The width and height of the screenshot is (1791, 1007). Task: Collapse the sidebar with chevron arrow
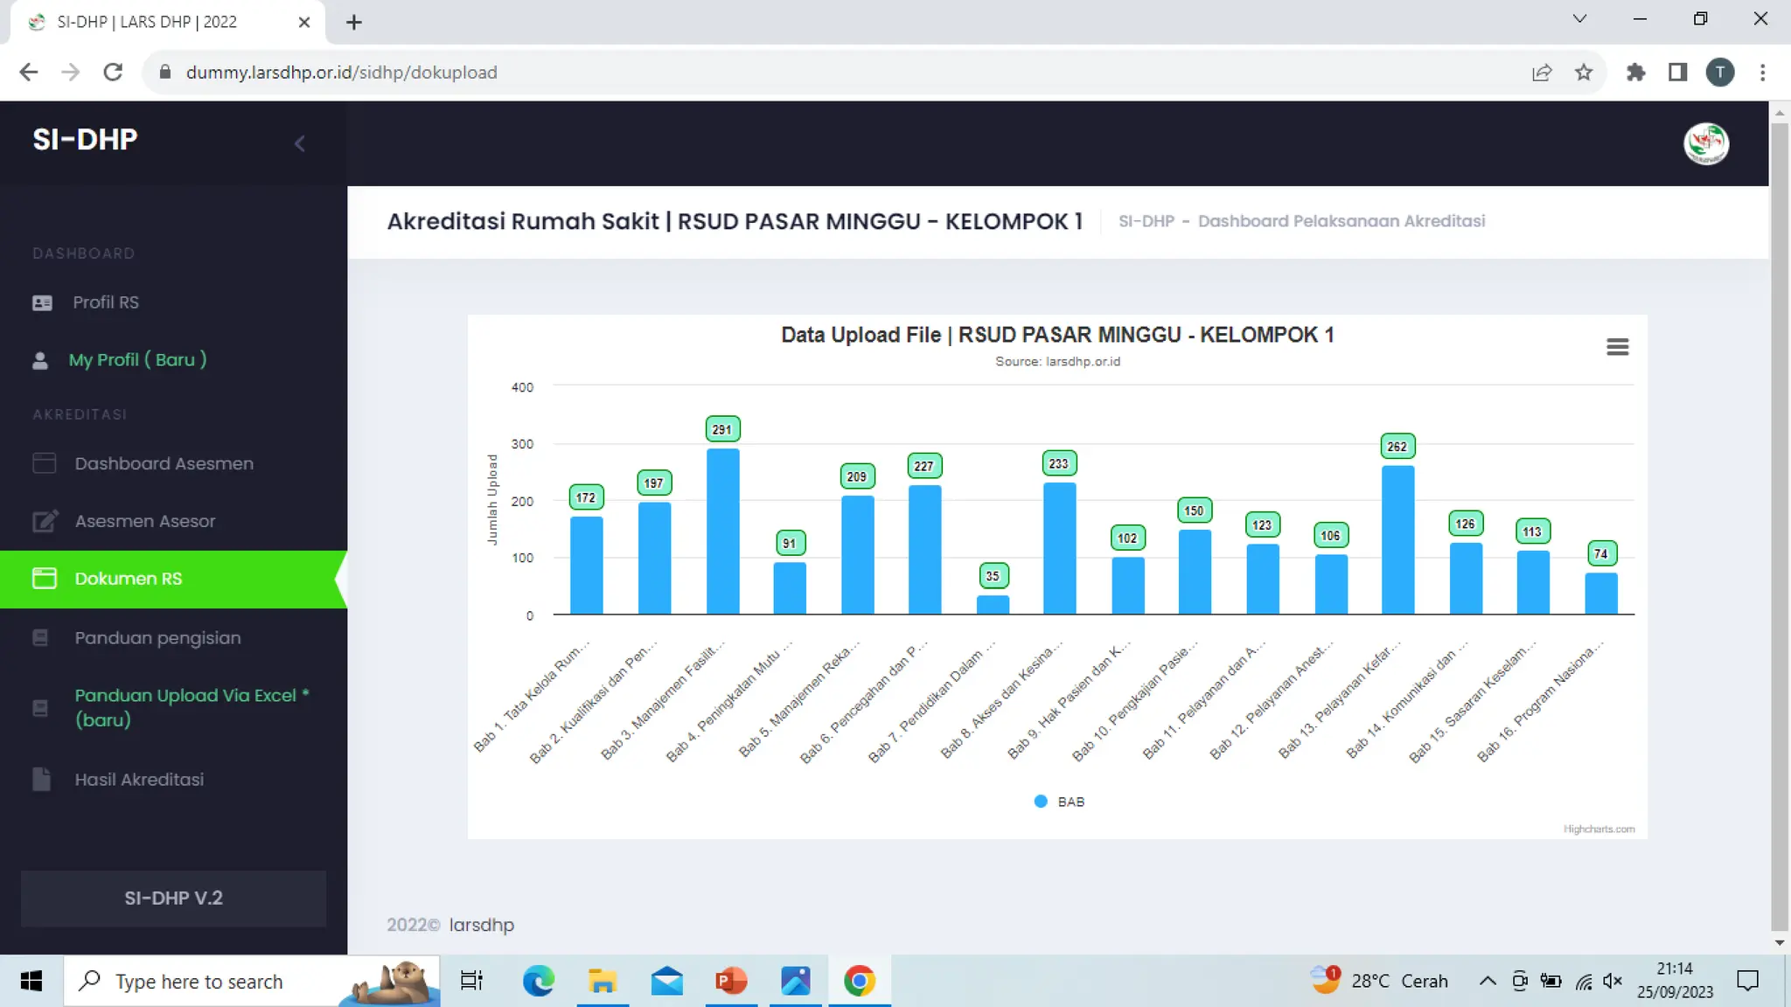(299, 143)
